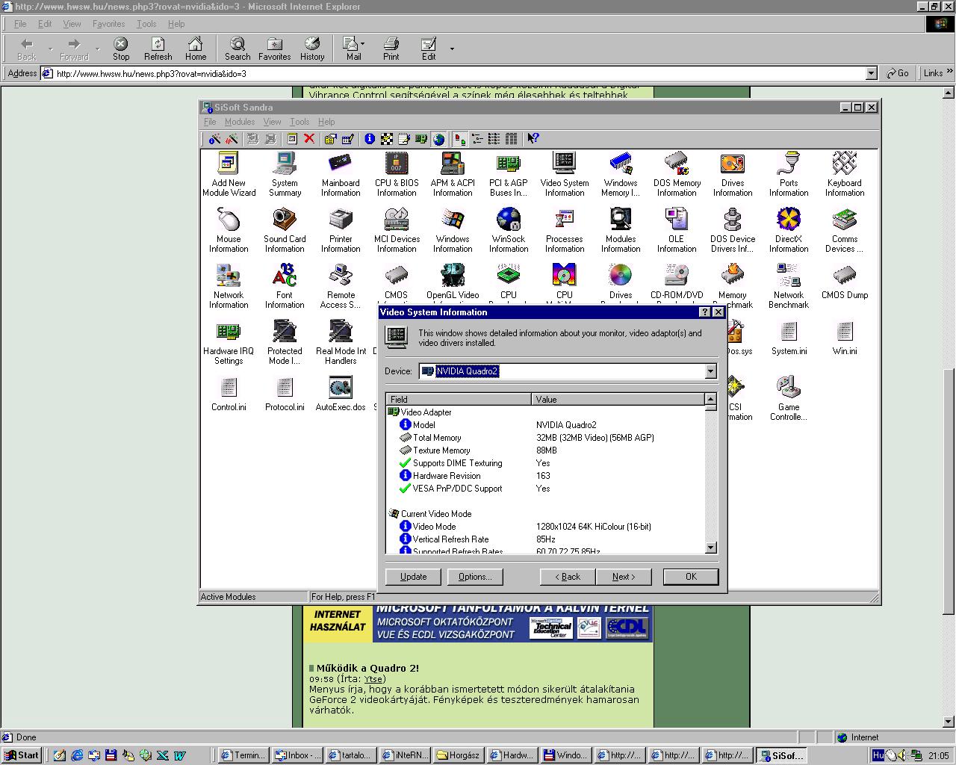Open Sandra's Tools menu
Screen dimensions: 956x765
point(299,122)
